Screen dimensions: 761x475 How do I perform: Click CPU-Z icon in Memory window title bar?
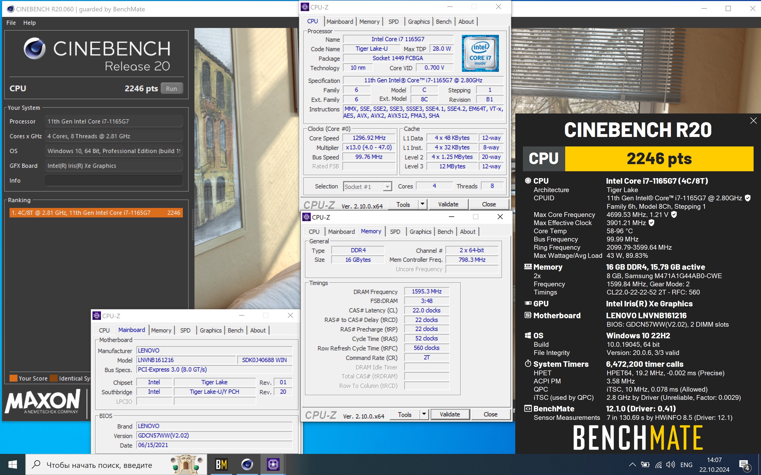point(306,217)
